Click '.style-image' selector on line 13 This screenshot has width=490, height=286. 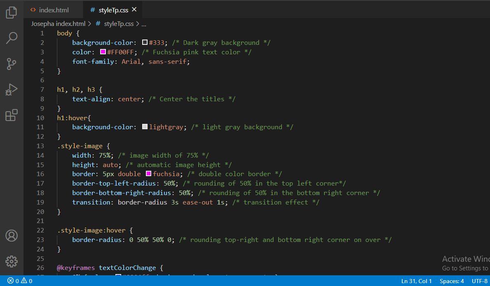pyautogui.click(x=80, y=146)
